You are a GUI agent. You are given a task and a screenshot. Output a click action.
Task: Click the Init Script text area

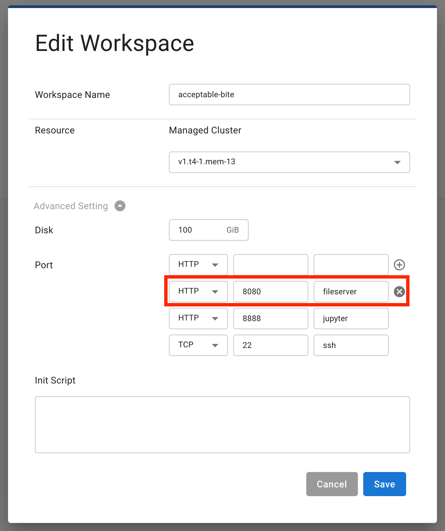pos(222,425)
